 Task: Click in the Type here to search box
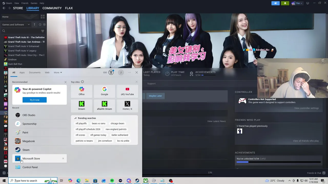point(33,181)
